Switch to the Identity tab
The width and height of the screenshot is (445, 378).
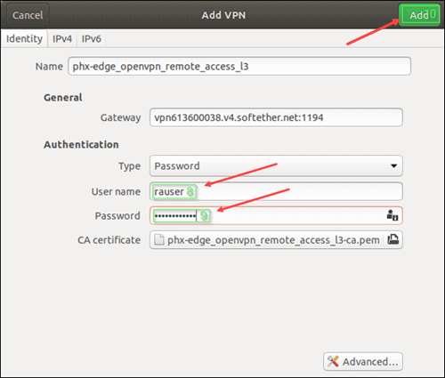point(24,38)
